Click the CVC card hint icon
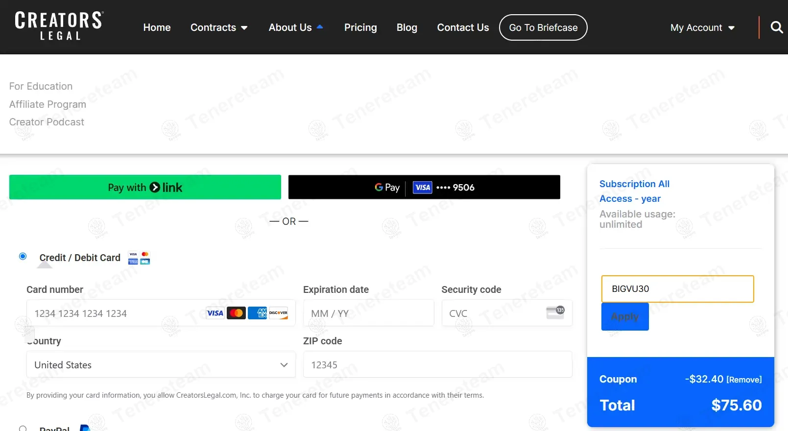Screen dimensions: 788x431 555,312
